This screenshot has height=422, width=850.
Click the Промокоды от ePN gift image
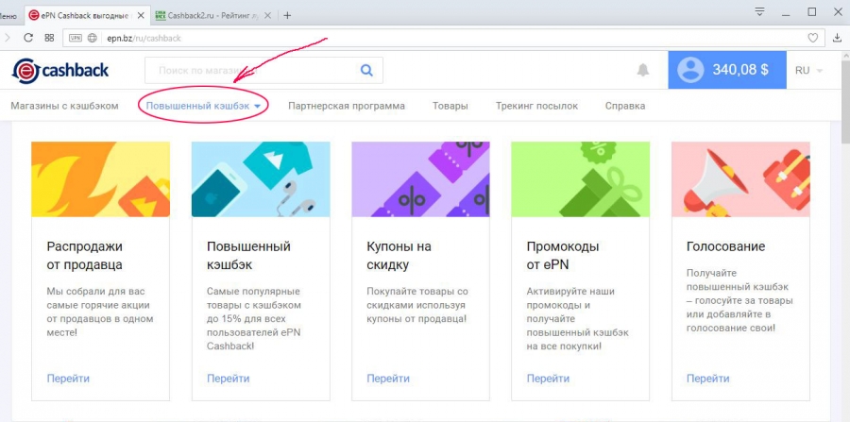pyautogui.click(x=580, y=179)
